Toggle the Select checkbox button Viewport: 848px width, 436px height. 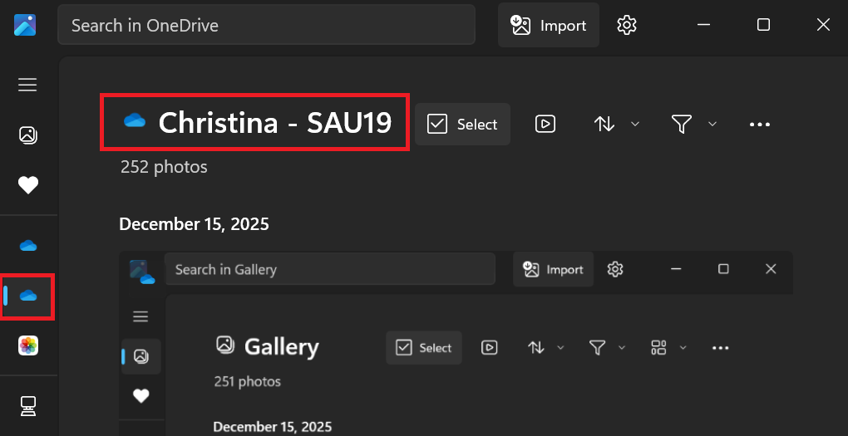click(x=462, y=125)
